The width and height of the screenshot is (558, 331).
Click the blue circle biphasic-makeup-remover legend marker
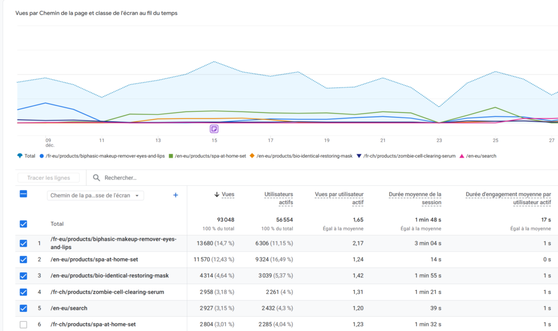[x=41, y=156]
